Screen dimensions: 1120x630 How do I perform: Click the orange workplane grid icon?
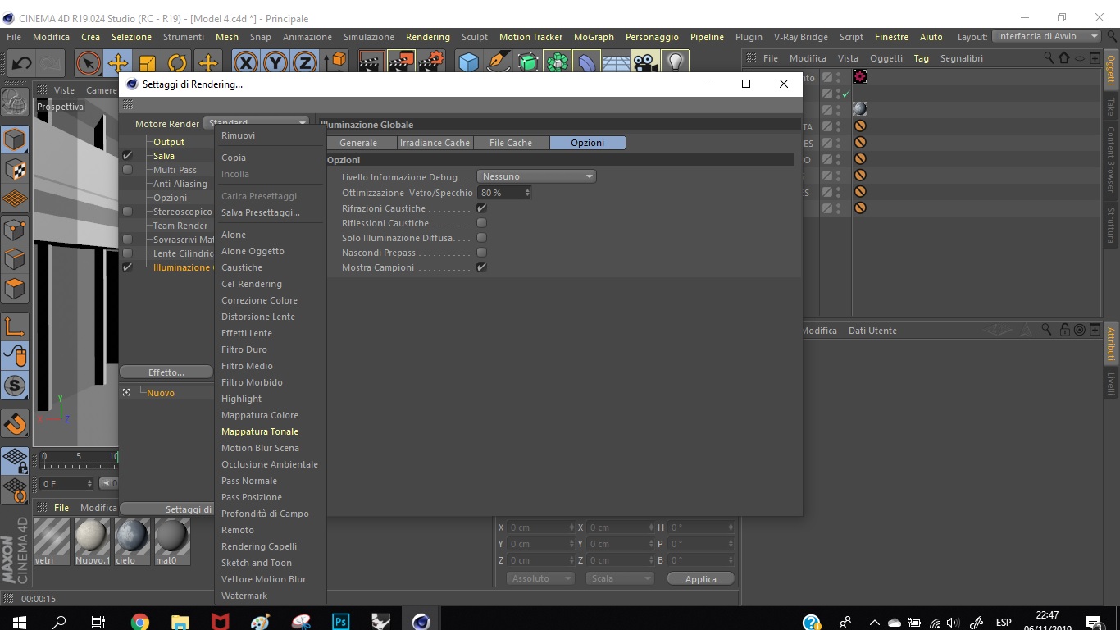tap(15, 199)
